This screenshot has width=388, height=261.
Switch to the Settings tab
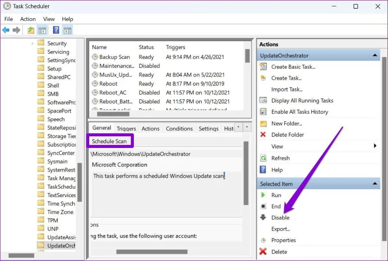(209, 129)
